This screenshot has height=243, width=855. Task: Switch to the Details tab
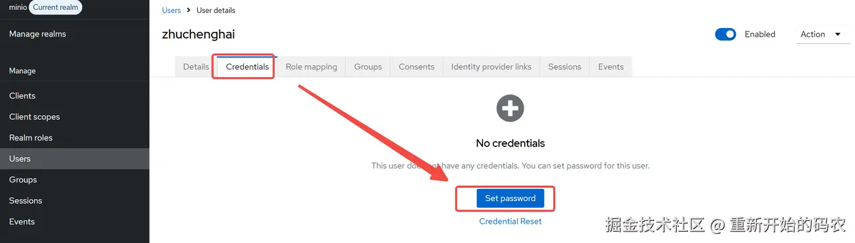point(196,67)
